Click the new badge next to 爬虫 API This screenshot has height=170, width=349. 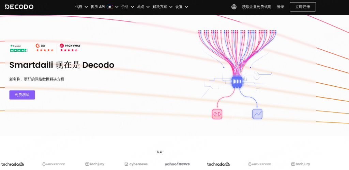110,7
